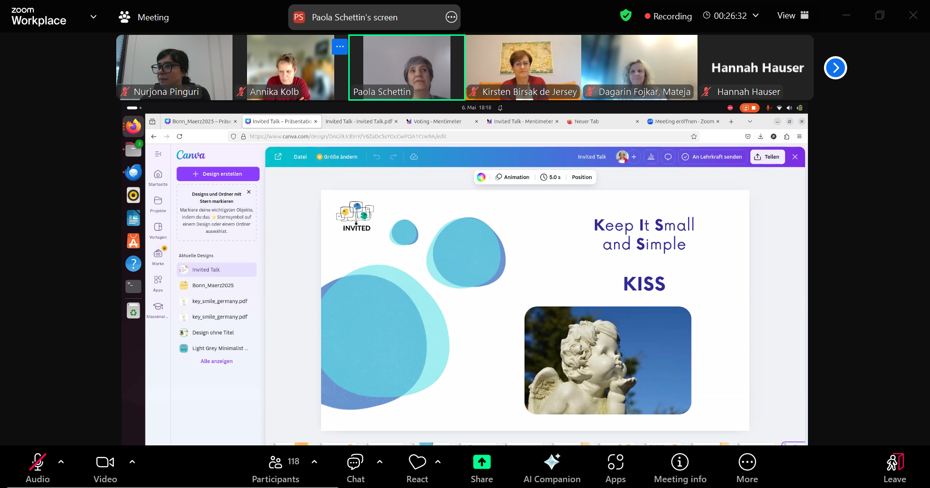Expand the meeting timer dropdown

[756, 15]
